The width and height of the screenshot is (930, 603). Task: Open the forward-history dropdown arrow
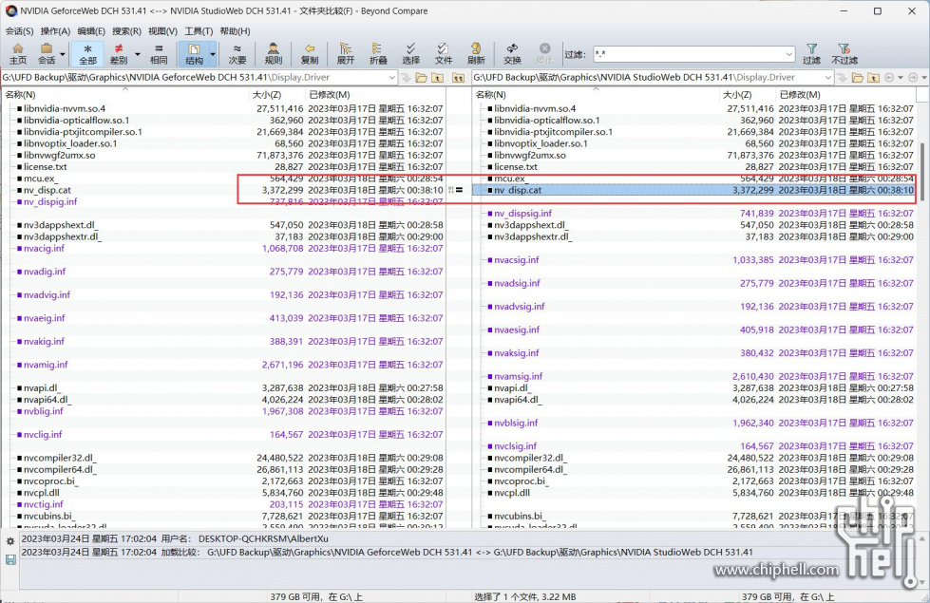tap(924, 78)
